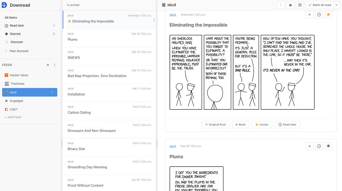Click the Read later button below the comic
Image resolution: width=342 pixels, height=191 pixels.
288,124
